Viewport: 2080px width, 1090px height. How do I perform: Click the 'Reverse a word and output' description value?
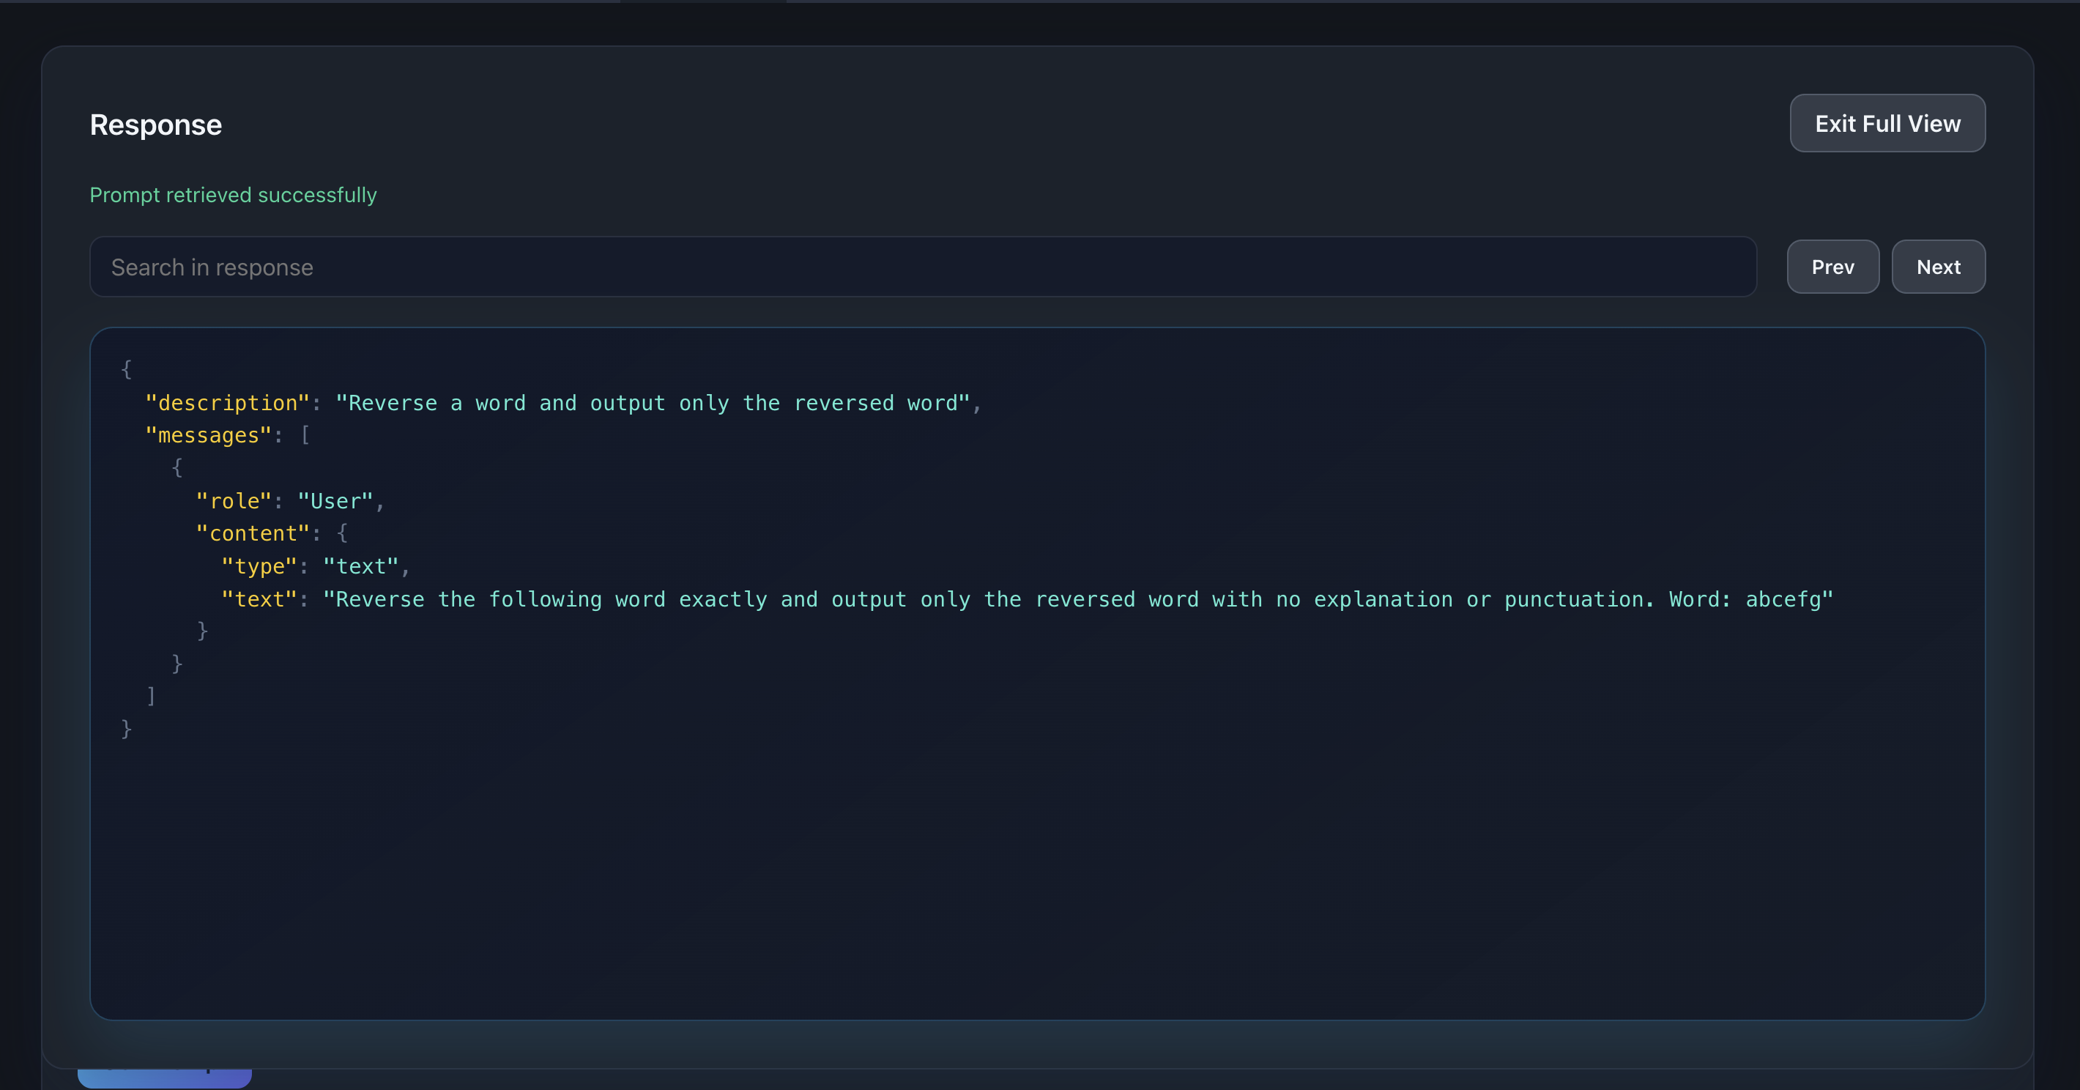[x=653, y=403]
